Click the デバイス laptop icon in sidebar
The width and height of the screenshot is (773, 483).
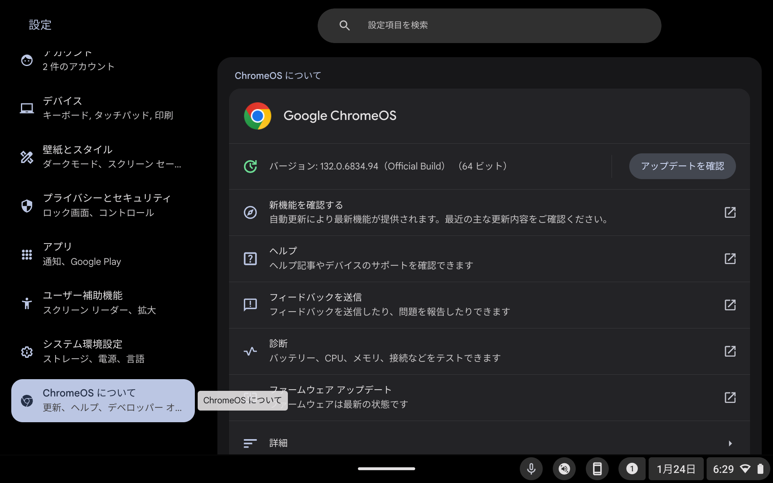coord(27,108)
